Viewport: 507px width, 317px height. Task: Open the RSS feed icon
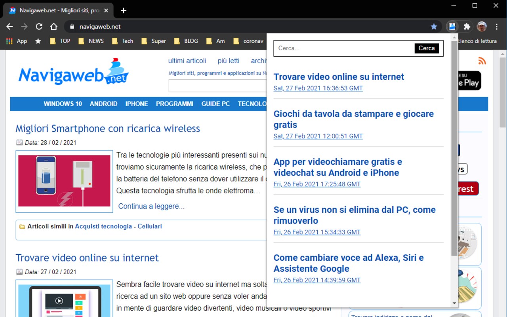(x=482, y=61)
